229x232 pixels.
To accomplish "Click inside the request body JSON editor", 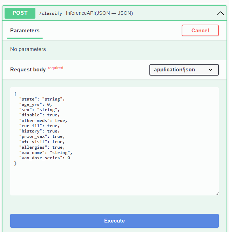I will 114,141.
